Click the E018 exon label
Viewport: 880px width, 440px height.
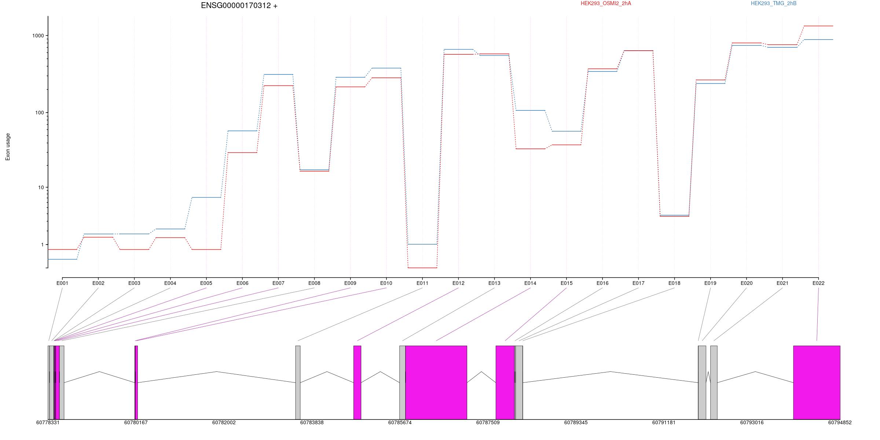coord(674,283)
